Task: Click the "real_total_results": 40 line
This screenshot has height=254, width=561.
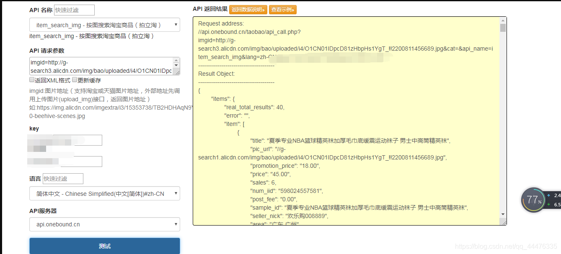Action: click(x=254, y=107)
